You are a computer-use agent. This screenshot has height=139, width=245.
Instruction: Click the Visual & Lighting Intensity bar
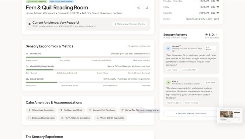(88, 70)
